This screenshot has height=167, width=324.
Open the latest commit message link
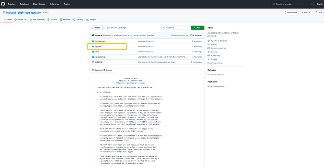[x=128, y=35]
